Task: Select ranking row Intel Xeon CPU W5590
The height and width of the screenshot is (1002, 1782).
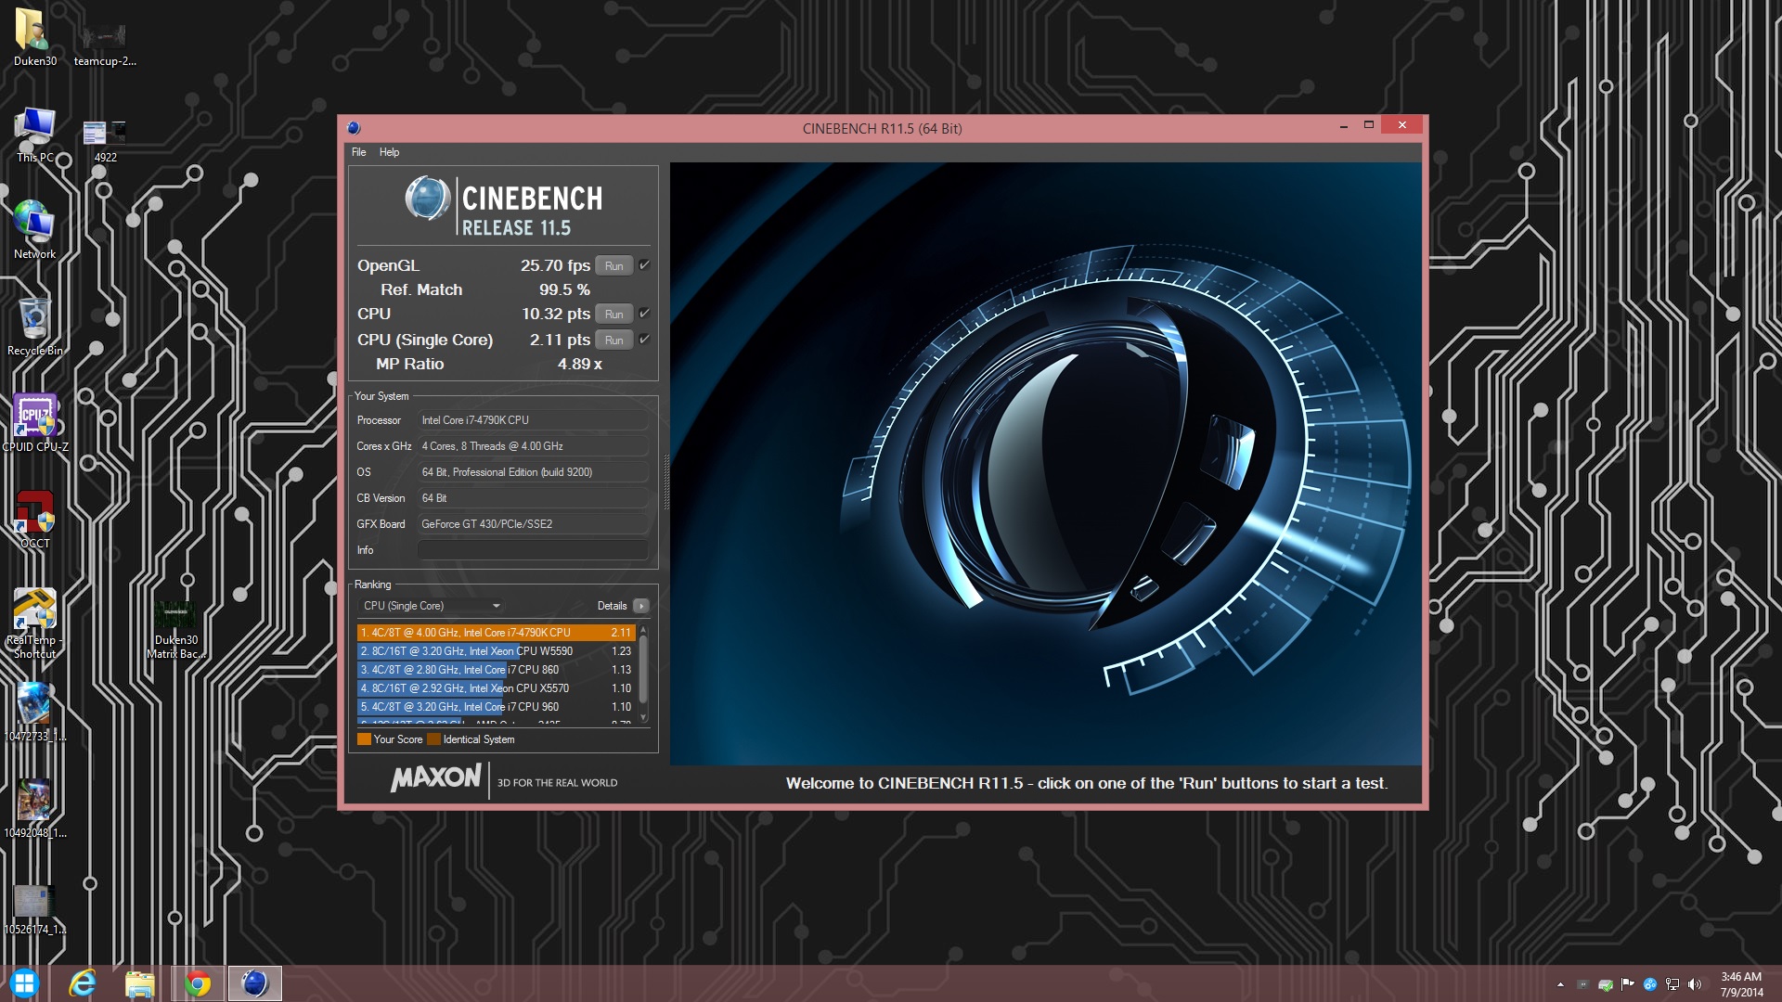Action: (496, 651)
